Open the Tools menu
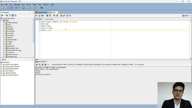 point(40,4)
